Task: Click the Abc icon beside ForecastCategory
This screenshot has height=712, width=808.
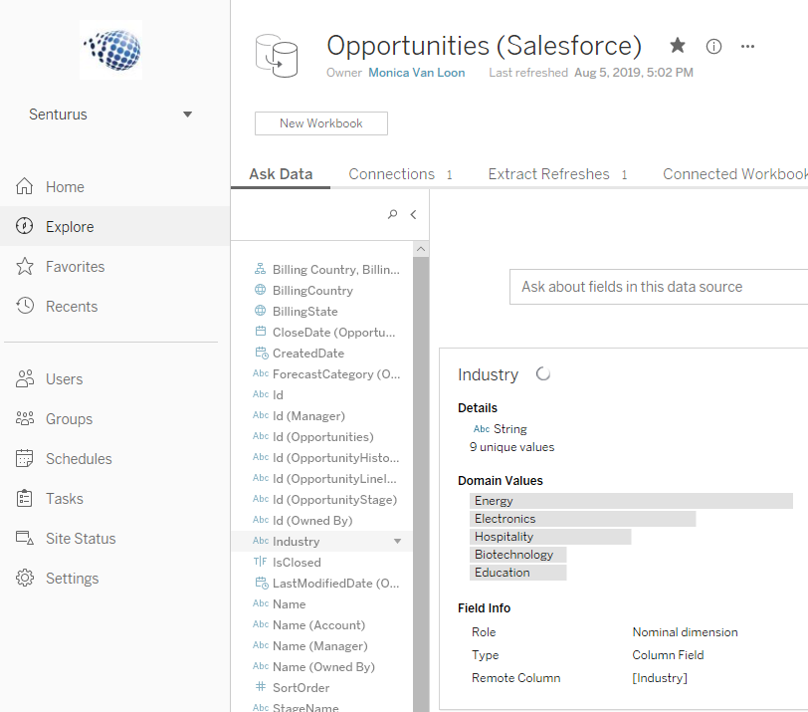Action: click(259, 373)
